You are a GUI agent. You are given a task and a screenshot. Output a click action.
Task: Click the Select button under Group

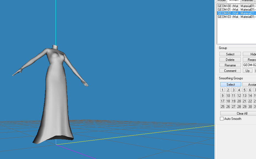230,54
